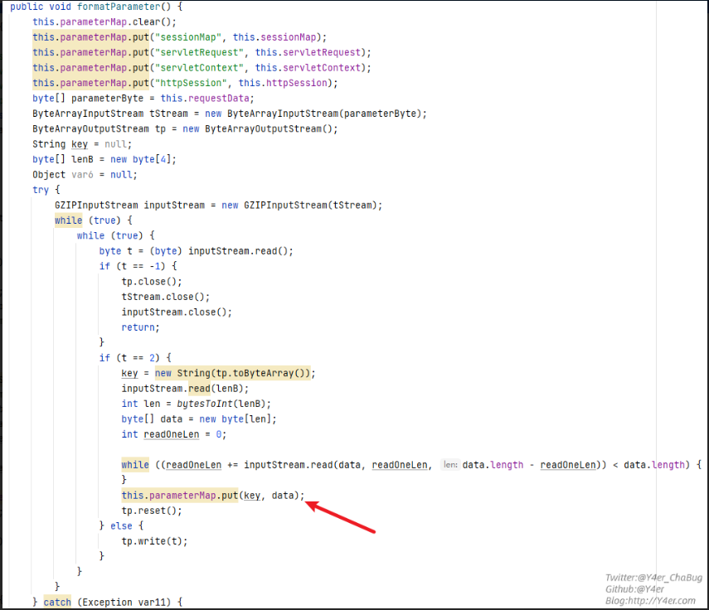
Task: Click the else keyword
Action: click(x=121, y=526)
